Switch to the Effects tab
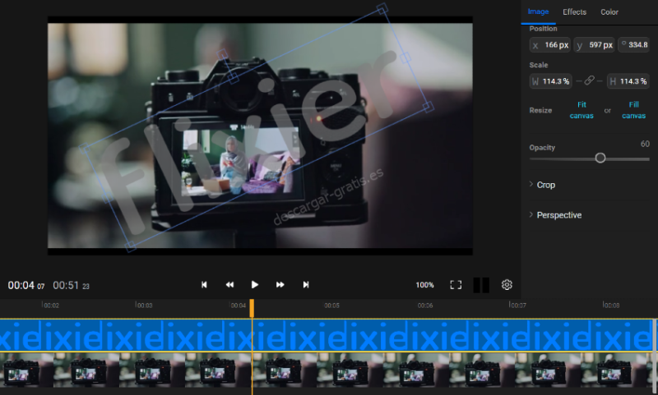Viewport: 658px width, 395px height. pos(574,12)
